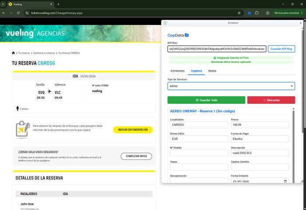The width and height of the screenshot is (306, 210).
Task: Click the Chrome three-dot menu
Action: [302, 13]
